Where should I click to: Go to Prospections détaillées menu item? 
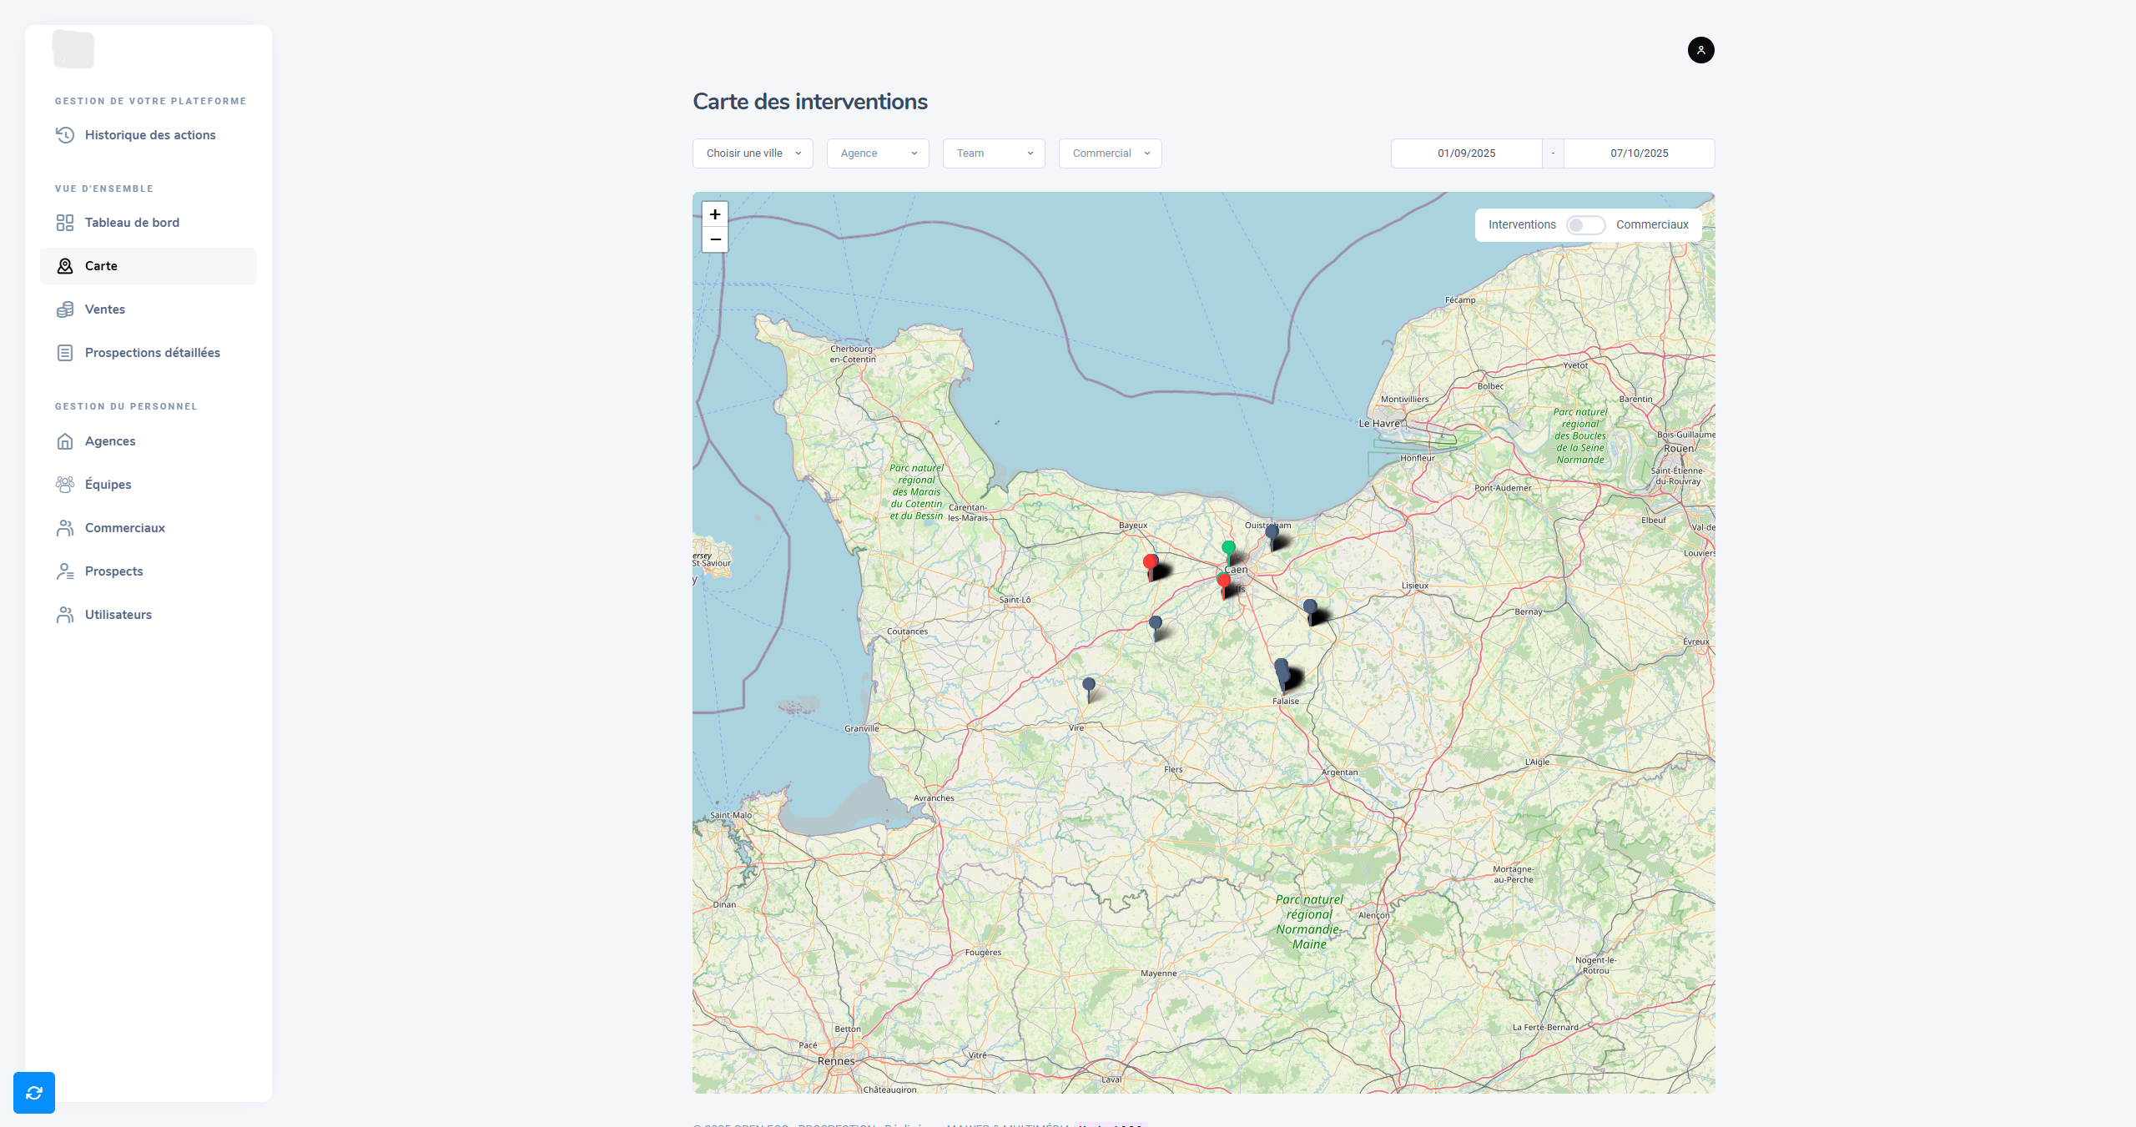[x=152, y=353]
